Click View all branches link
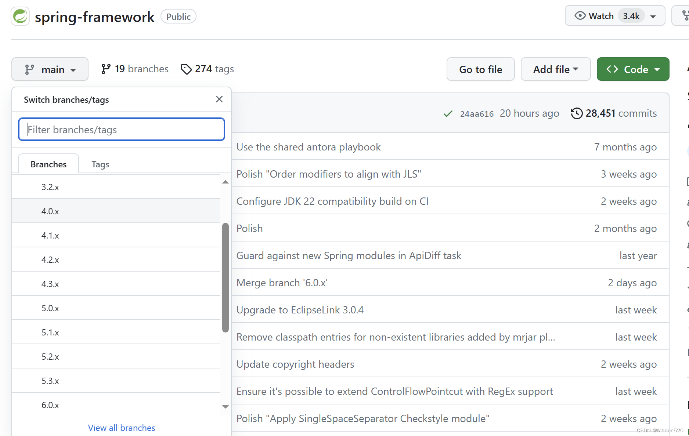Viewport: 689px width, 436px height. pyautogui.click(x=122, y=428)
